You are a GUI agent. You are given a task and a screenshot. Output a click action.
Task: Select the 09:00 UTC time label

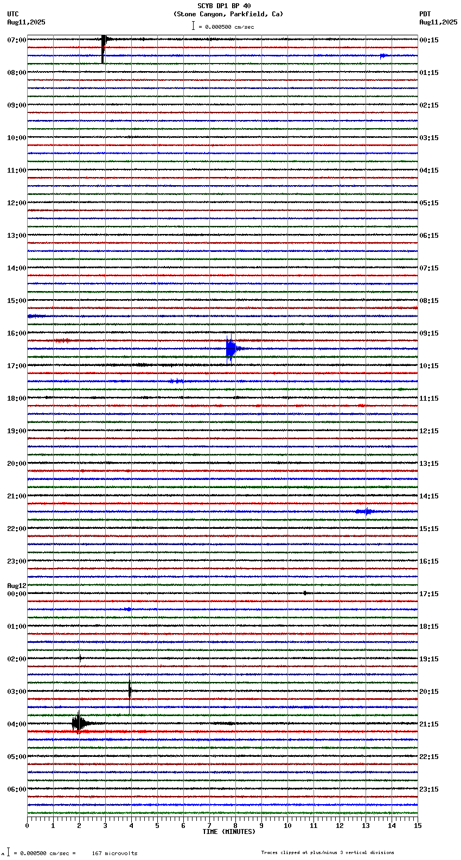[17, 105]
